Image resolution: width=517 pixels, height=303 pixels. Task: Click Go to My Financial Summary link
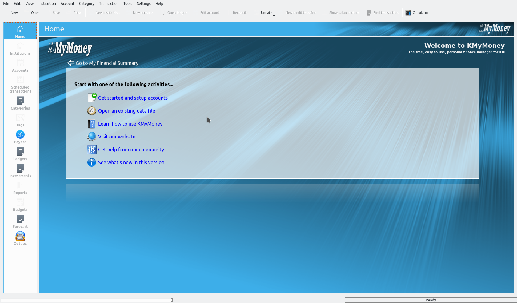click(x=107, y=63)
